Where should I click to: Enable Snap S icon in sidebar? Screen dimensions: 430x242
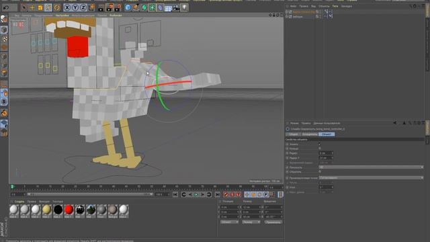pos(4,102)
